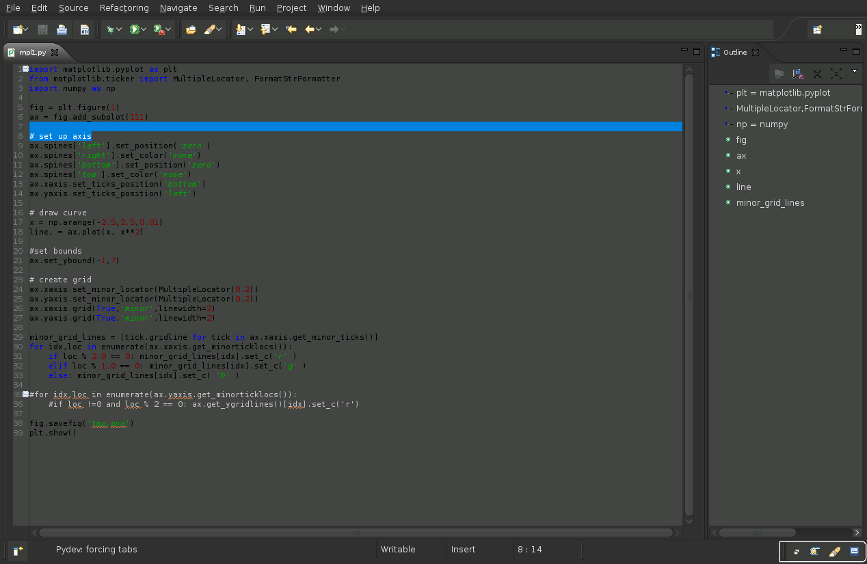Click the editor's vertical scrollbar

tap(689, 295)
